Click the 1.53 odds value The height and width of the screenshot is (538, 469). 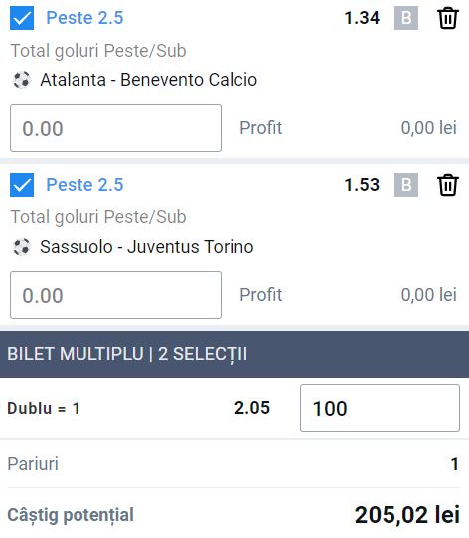click(x=362, y=185)
